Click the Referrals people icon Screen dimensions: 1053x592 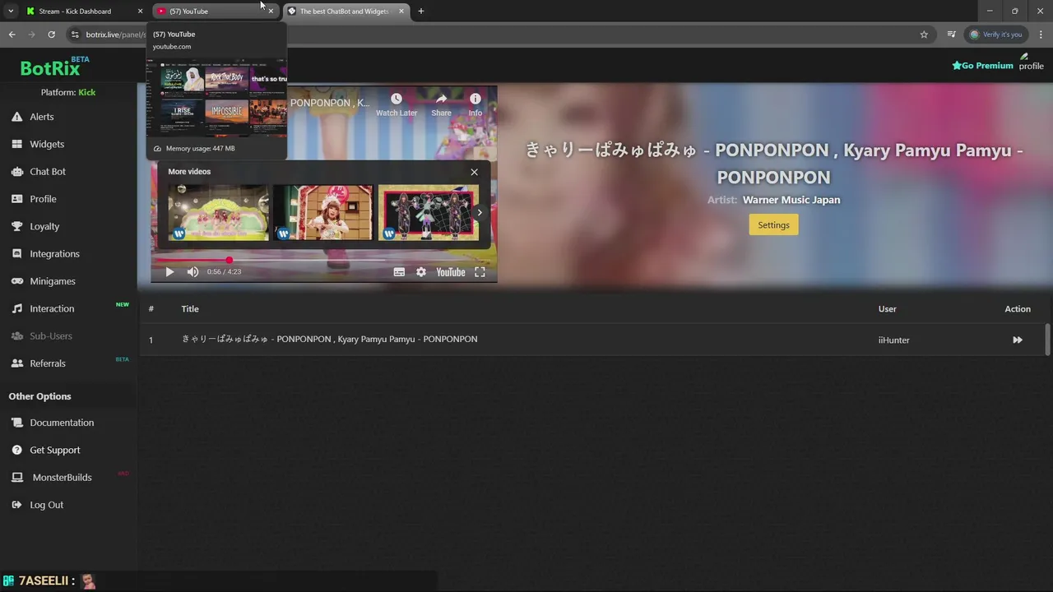click(17, 363)
